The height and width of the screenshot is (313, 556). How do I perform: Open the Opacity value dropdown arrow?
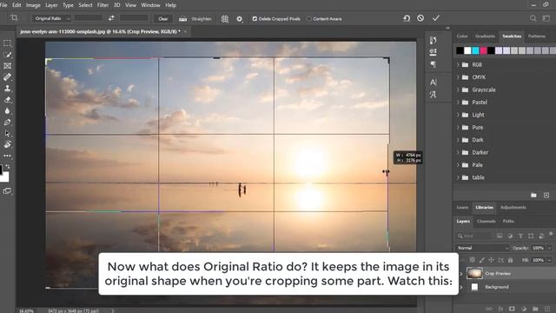[549, 248]
